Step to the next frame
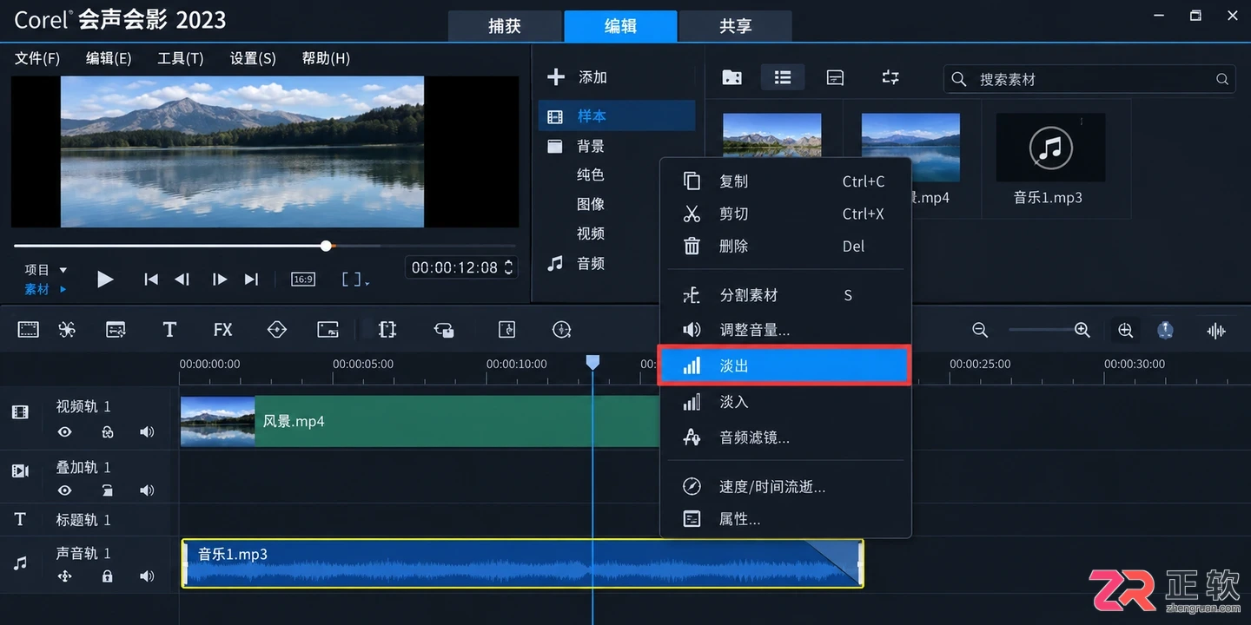 [220, 280]
